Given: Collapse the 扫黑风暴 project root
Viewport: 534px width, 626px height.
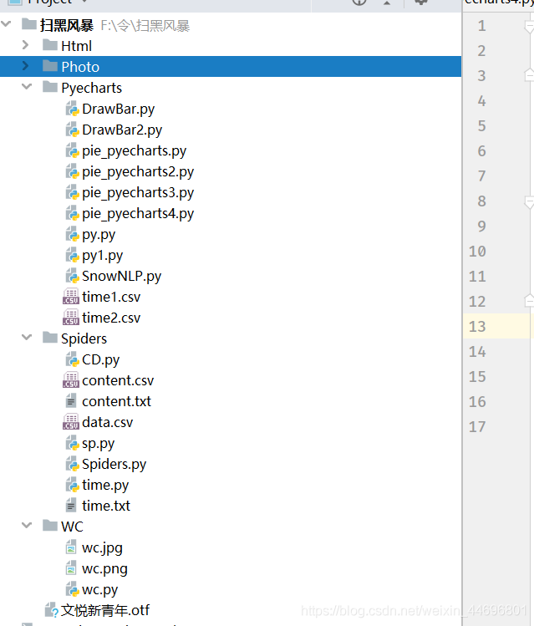Looking at the screenshot, I should click(x=6, y=24).
